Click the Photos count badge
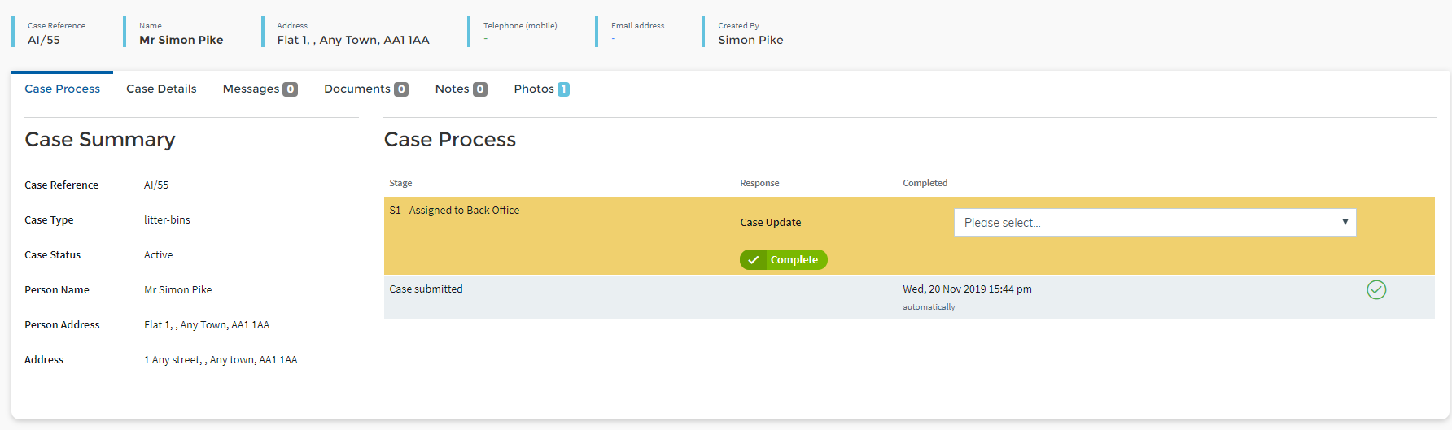 [563, 89]
